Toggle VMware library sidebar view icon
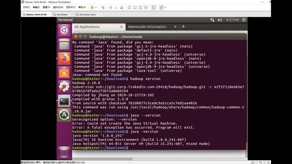292x164 pixels. click(130, 7)
